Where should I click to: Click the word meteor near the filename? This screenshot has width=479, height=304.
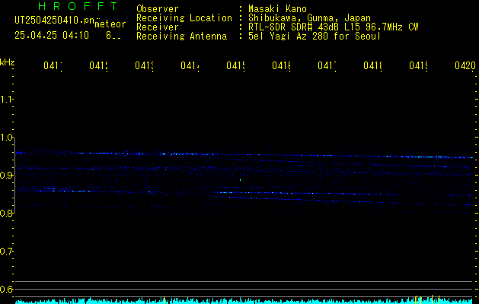tap(110, 24)
